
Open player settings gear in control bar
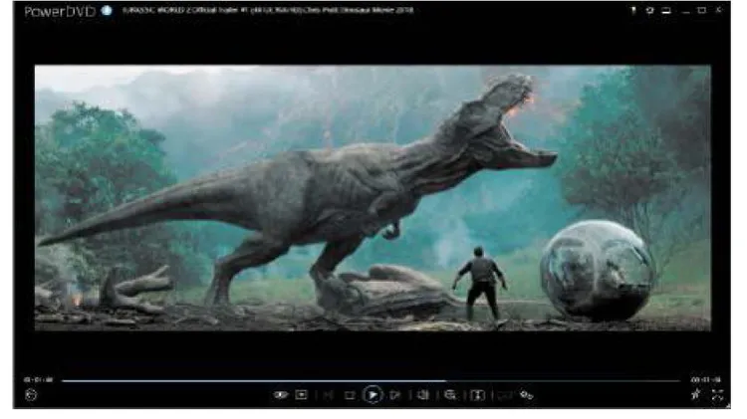pyautogui.click(x=527, y=395)
